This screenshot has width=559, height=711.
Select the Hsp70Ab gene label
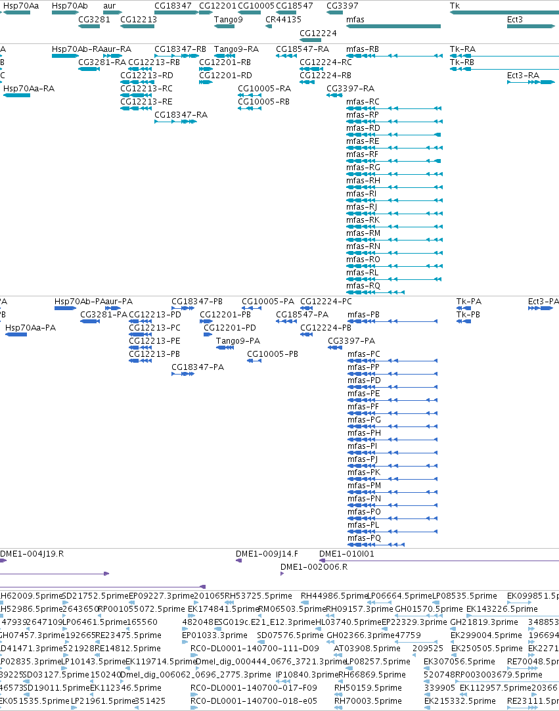tap(70, 6)
